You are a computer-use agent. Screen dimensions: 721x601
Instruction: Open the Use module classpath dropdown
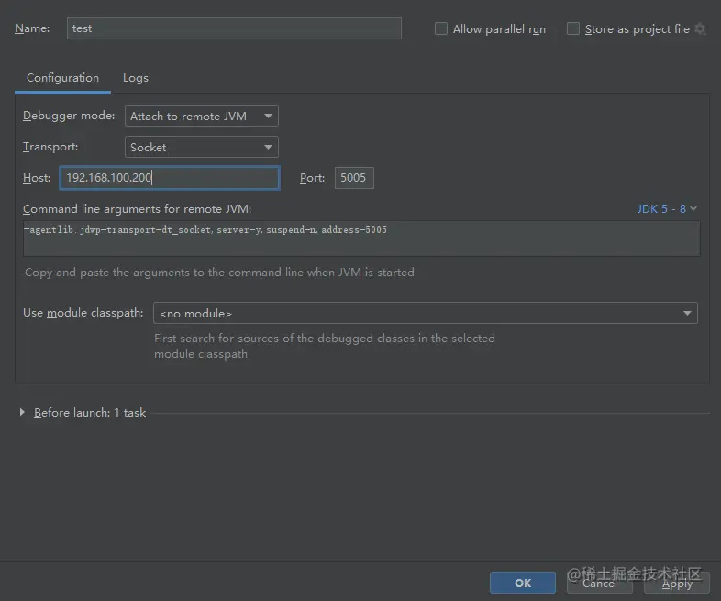[426, 313]
